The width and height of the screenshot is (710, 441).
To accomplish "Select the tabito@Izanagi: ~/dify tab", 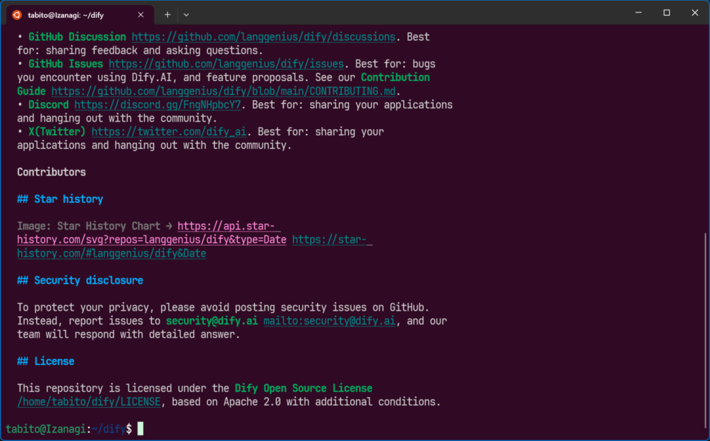I will tap(80, 15).
